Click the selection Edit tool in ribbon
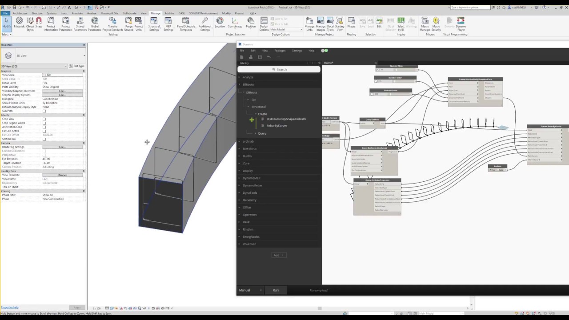Image resolution: width=569 pixels, height=320 pixels. pyautogui.click(x=379, y=23)
